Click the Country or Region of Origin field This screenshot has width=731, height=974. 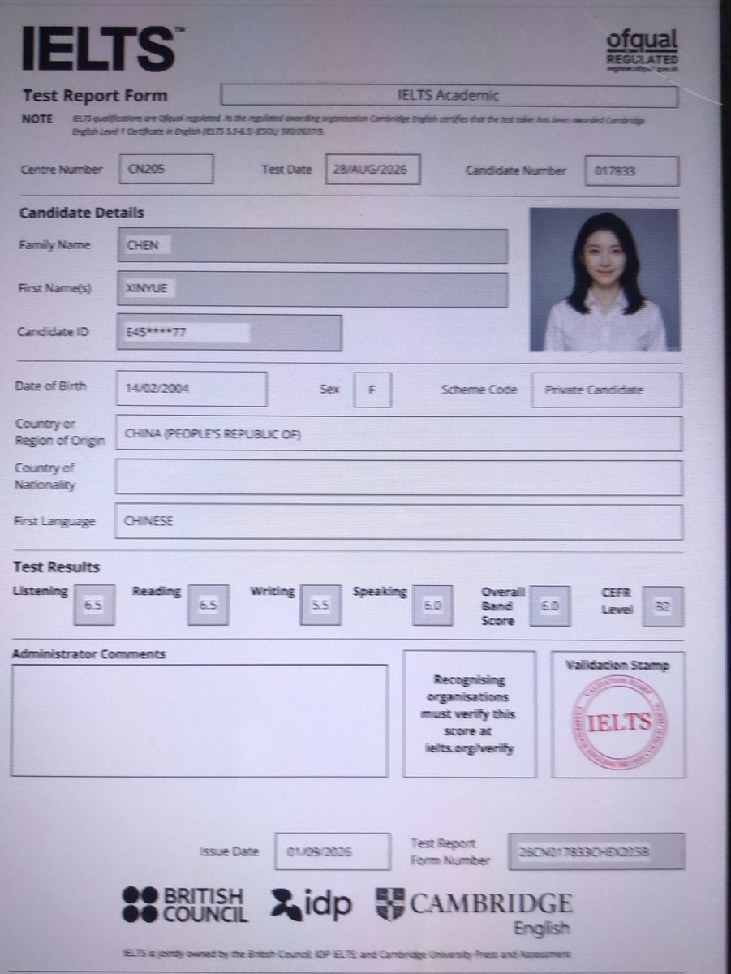coord(398,433)
